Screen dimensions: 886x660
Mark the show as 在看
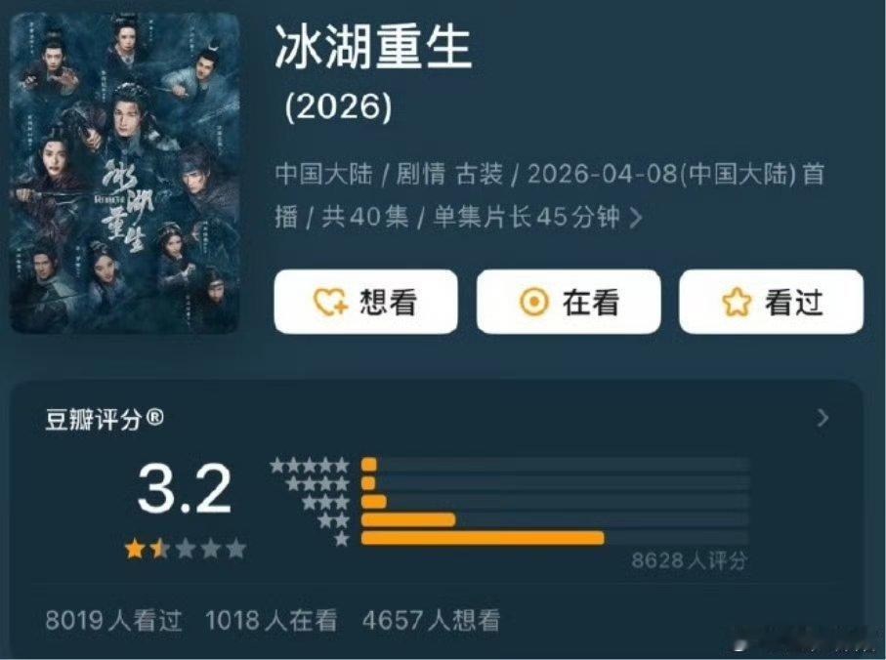(x=569, y=302)
